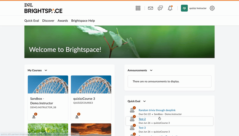Click the no announcements to display message
The width and height of the screenshot is (239, 136).
(156, 81)
